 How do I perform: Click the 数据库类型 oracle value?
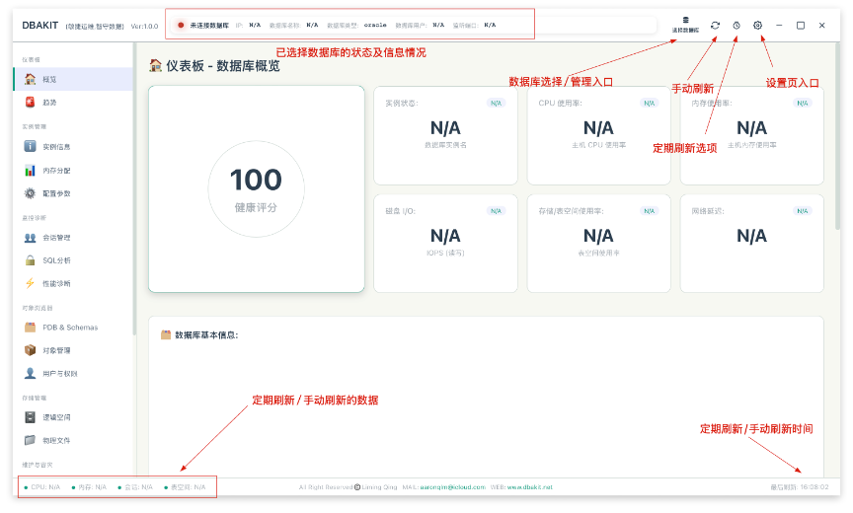375,25
